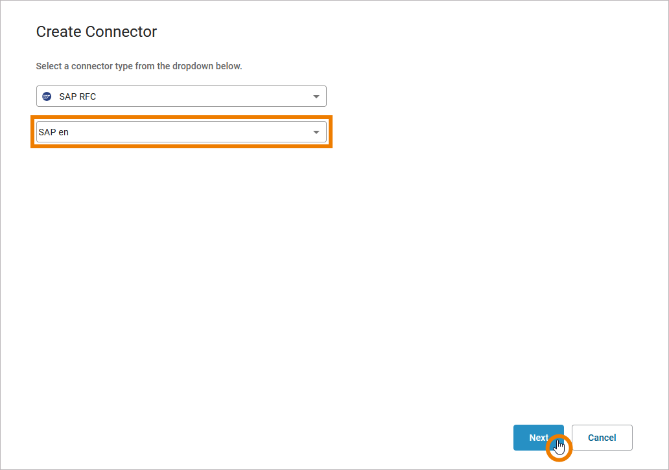Viewport: 669px width, 470px height.
Task: Click the Next button
Action: click(x=538, y=438)
